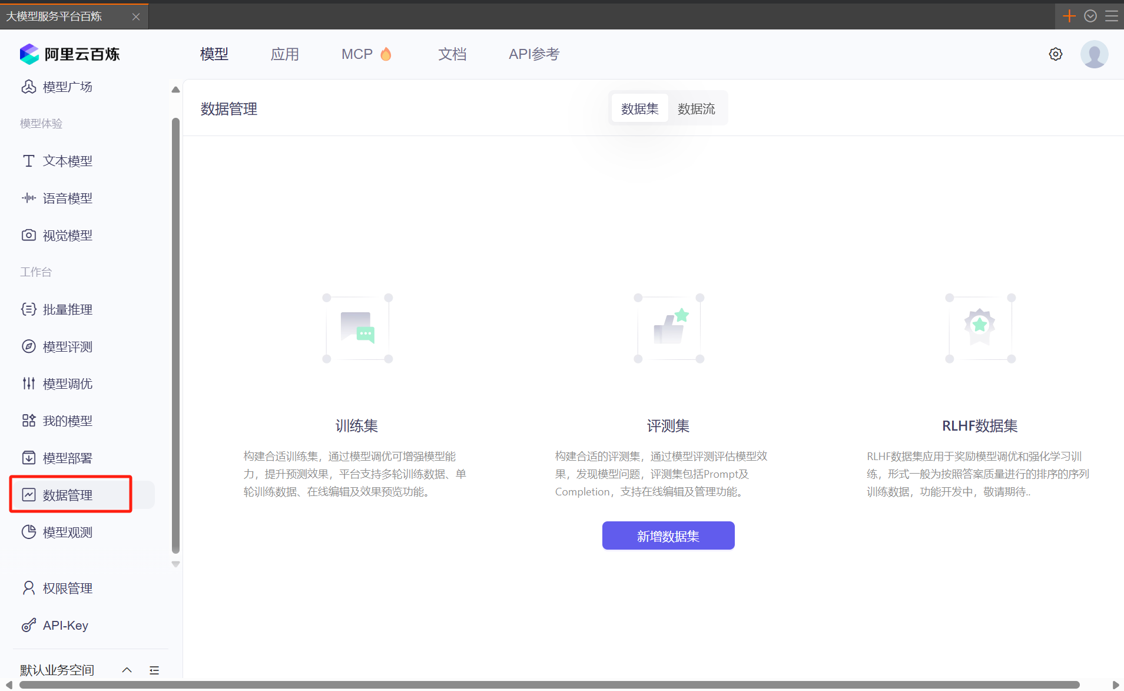Switch to the 数据流 tab
The width and height of the screenshot is (1124, 691).
click(x=697, y=109)
